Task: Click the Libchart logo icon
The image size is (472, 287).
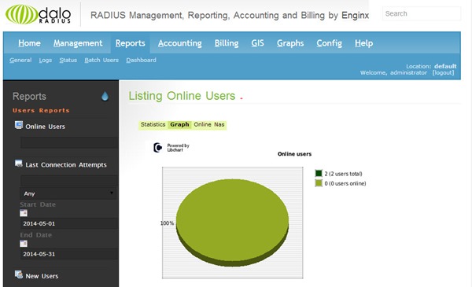Action: (x=158, y=148)
